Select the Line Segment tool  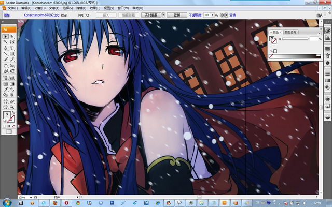(6, 54)
